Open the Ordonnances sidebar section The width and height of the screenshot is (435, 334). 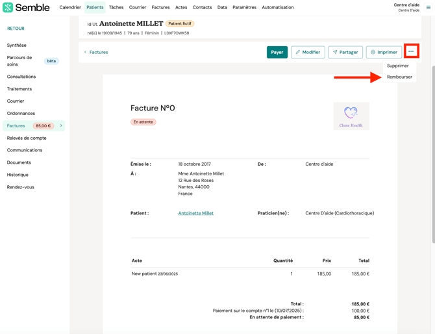click(x=21, y=113)
